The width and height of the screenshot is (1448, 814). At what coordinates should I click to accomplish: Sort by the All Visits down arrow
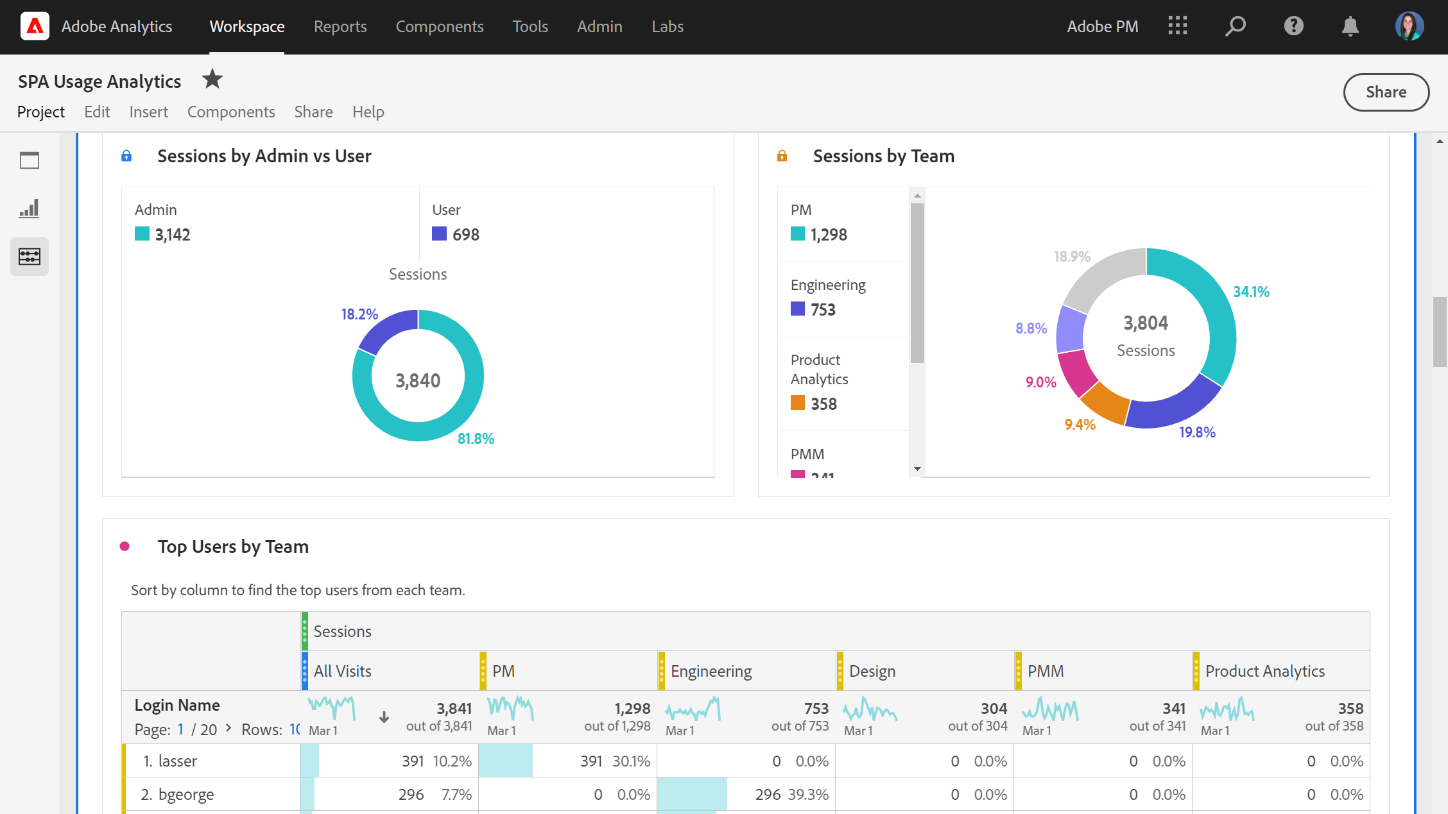click(384, 717)
